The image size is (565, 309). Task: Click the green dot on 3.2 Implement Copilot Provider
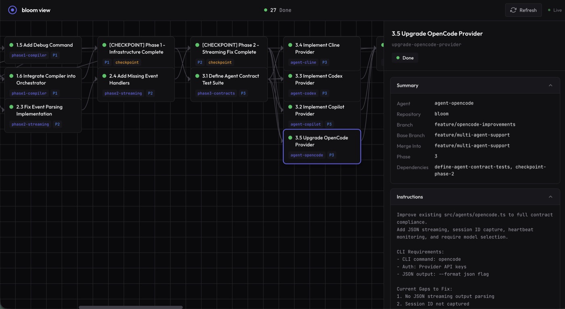[290, 107]
